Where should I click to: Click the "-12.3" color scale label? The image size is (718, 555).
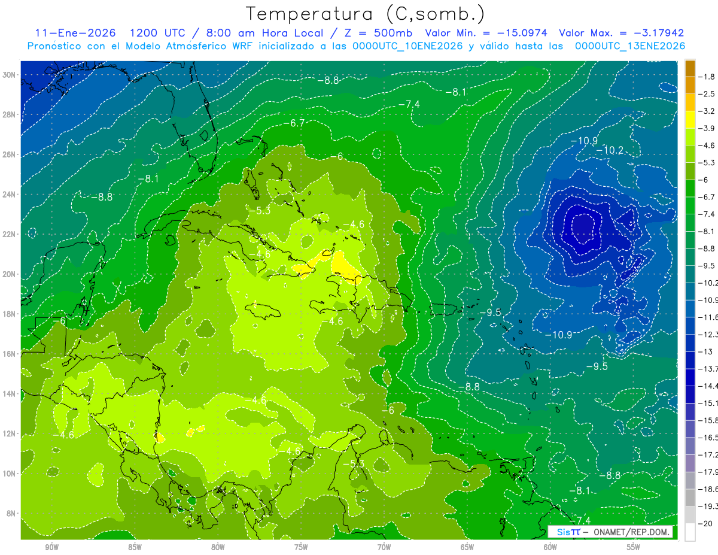tap(708, 334)
